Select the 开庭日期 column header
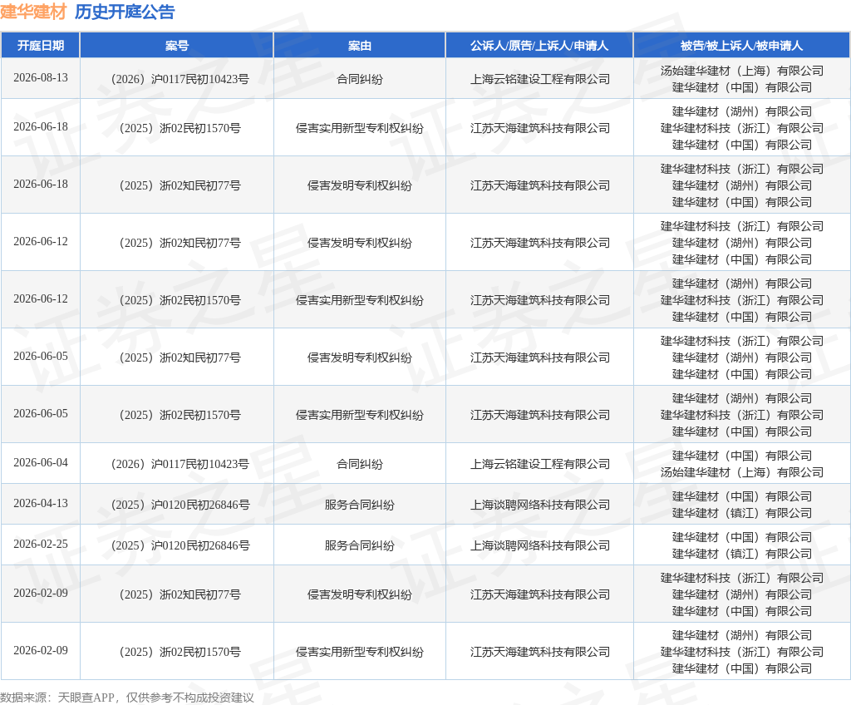851x705 pixels. point(41,46)
